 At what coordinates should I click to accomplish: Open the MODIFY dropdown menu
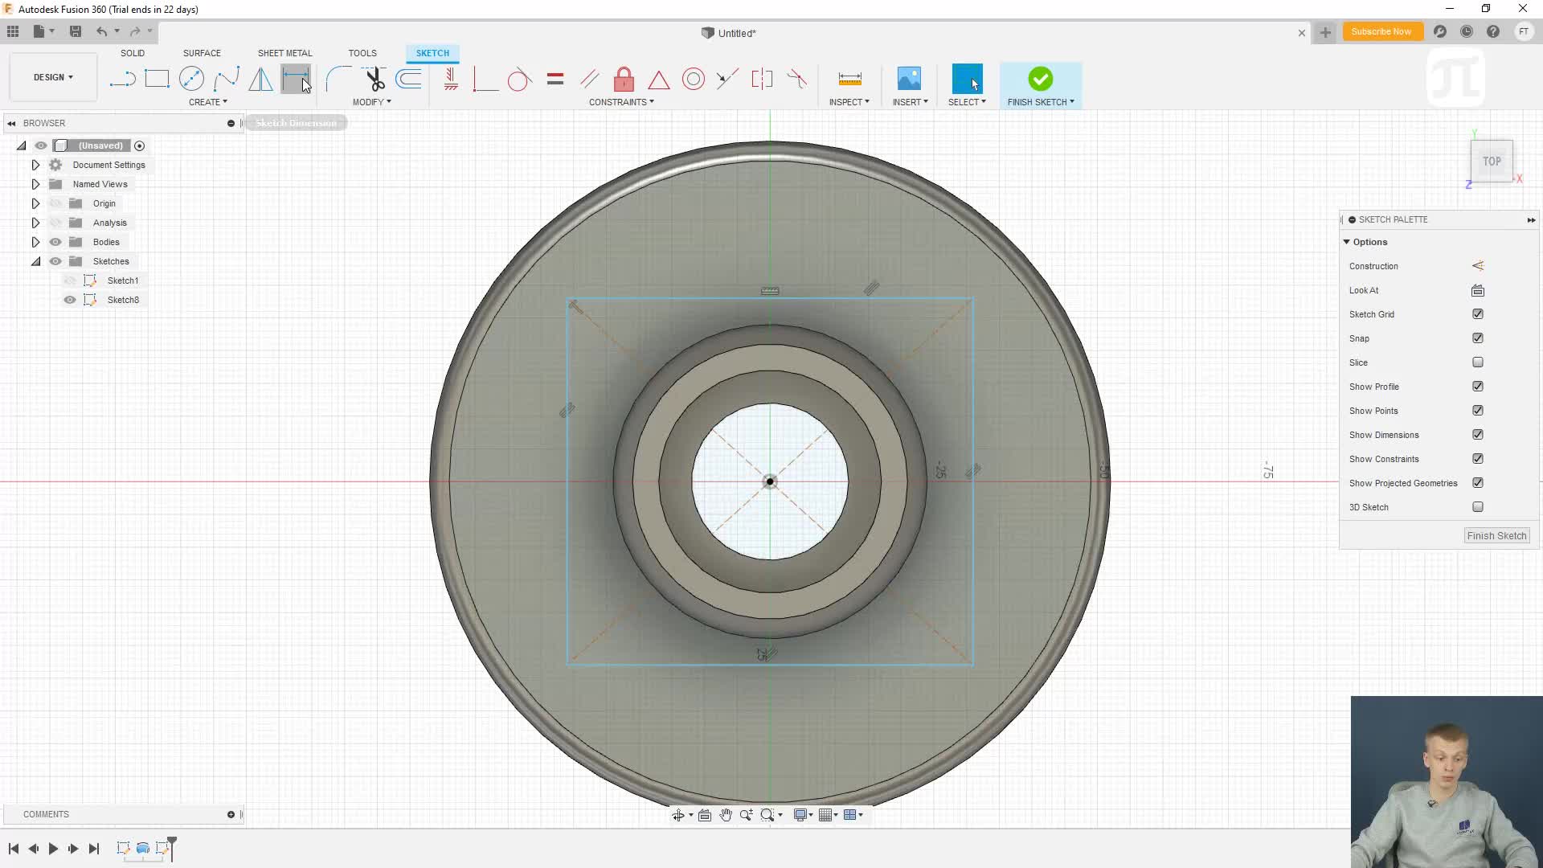(372, 102)
